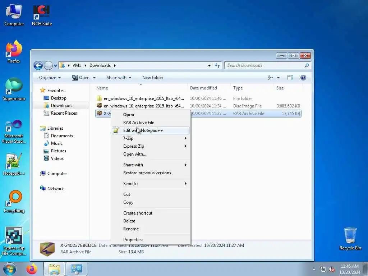Show hidden tray icons arrow

click(x=314, y=270)
